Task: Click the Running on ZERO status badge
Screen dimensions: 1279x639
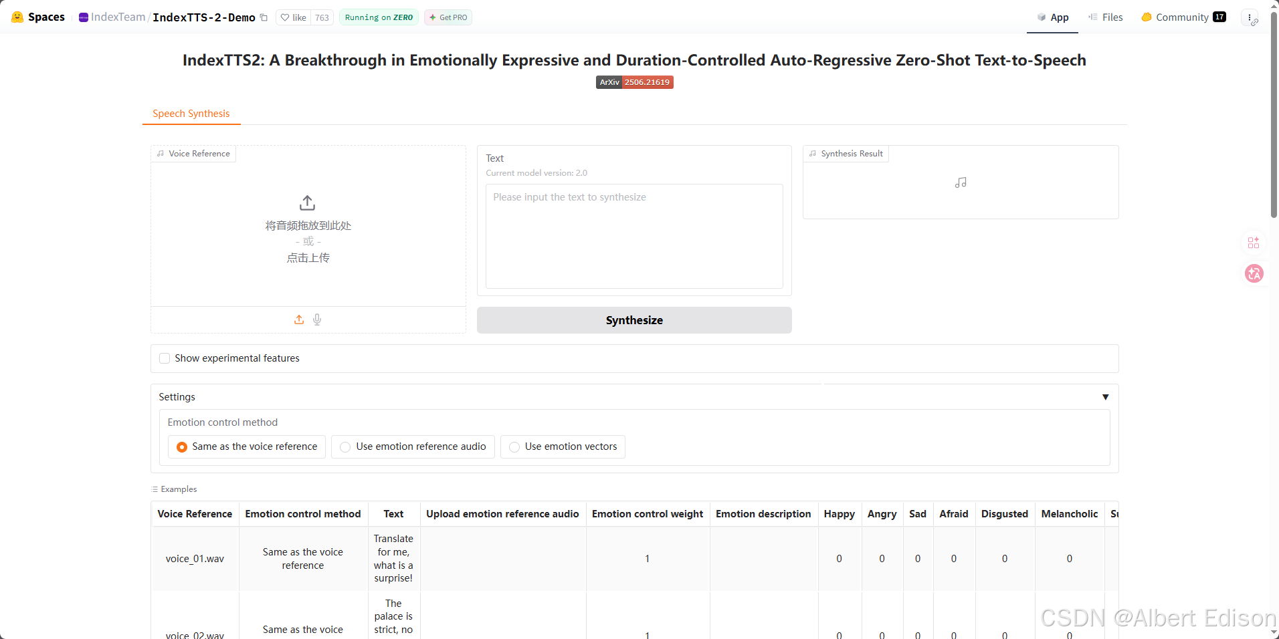Action: click(379, 17)
